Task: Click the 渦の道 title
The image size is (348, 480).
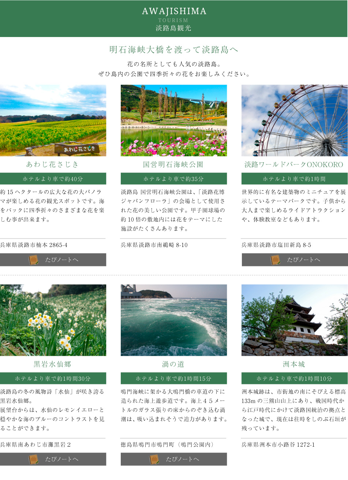Action: [173, 364]
